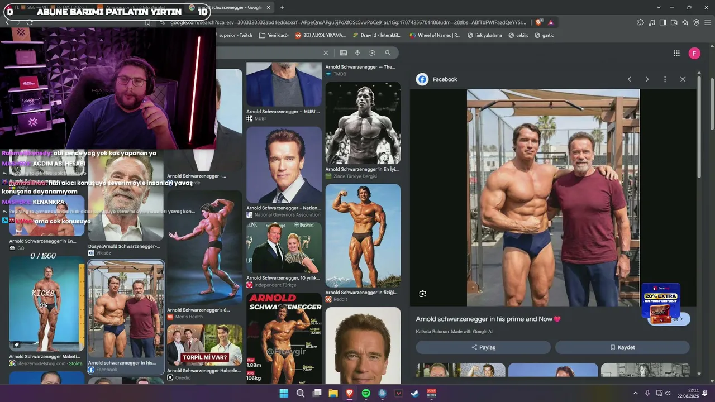Open the Google account avatar F

click(x=694, y=53)
